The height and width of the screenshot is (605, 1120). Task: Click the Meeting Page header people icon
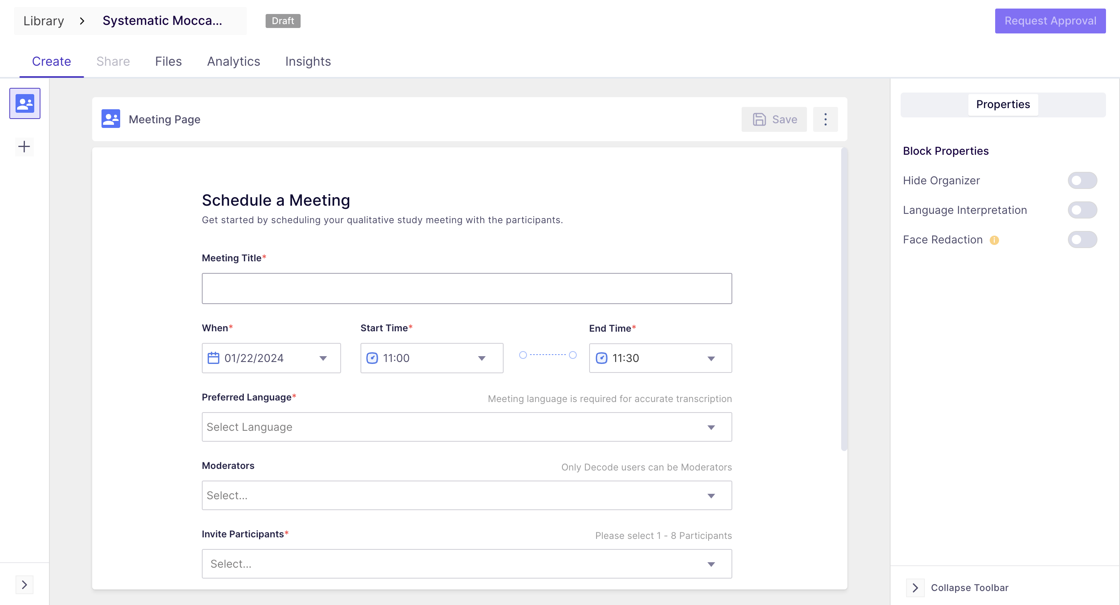[111, 119]
